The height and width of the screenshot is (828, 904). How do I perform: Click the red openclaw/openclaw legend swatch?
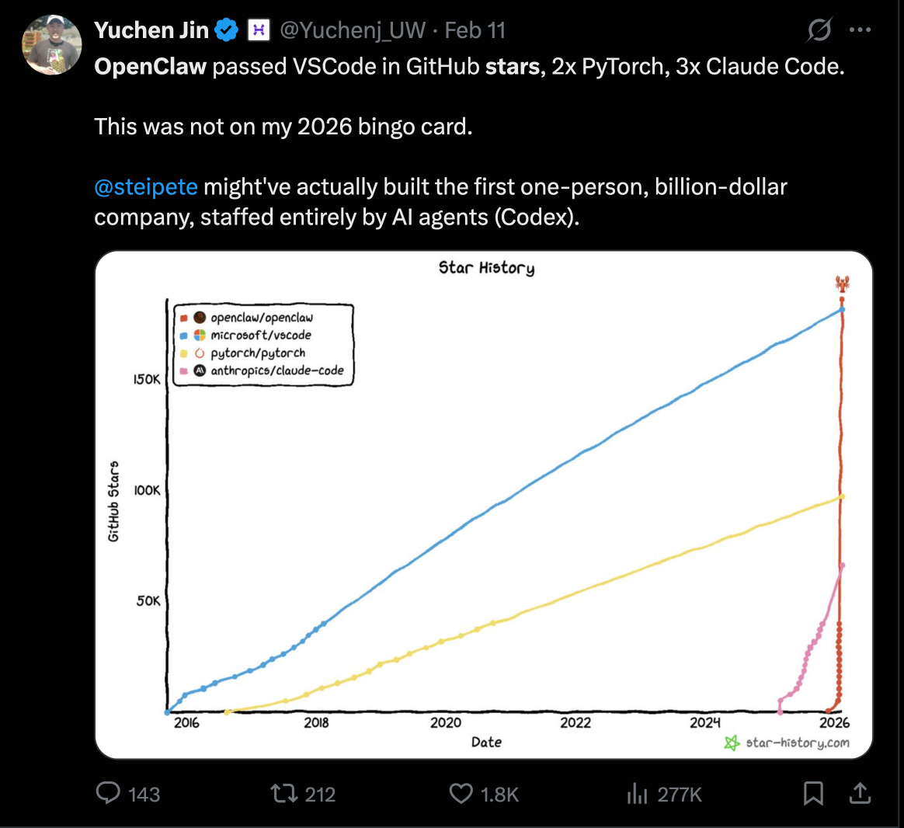click(184, 318)
